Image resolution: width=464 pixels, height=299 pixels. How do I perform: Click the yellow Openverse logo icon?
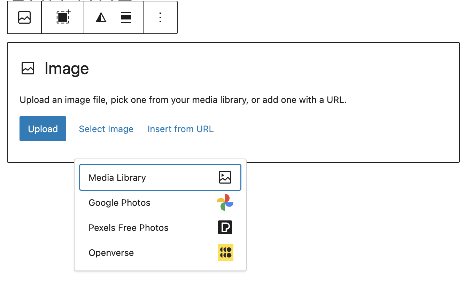click(x=225, y=252)
